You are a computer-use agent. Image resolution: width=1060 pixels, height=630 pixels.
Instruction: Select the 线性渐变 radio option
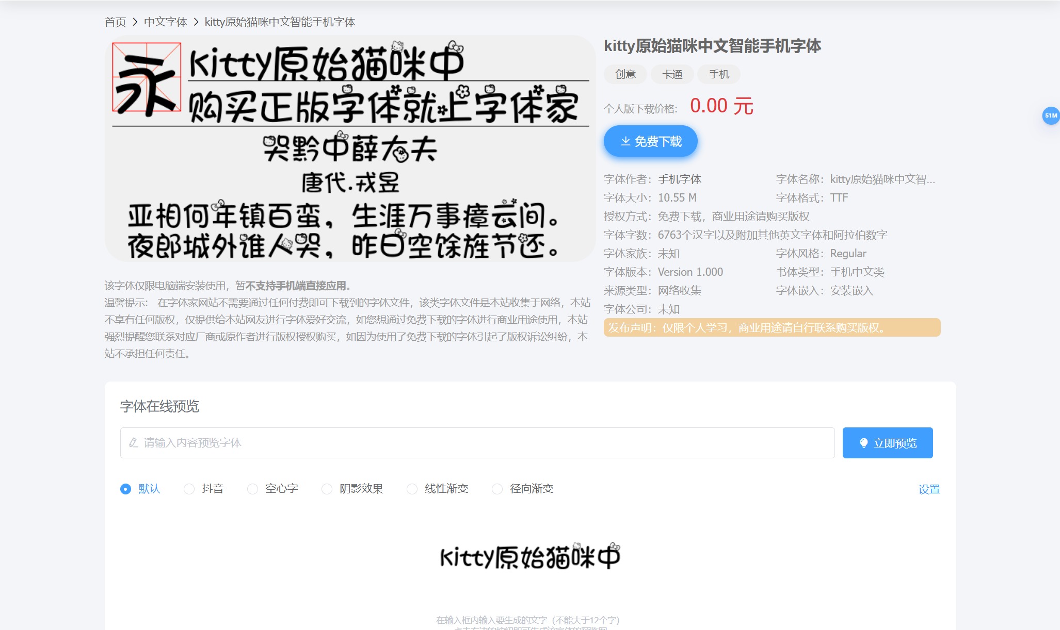pos(412,489)
